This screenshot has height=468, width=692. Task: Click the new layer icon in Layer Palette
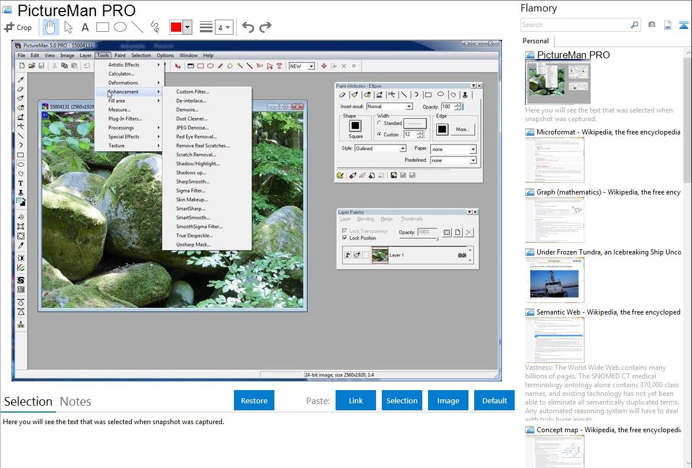pos(457,233)
